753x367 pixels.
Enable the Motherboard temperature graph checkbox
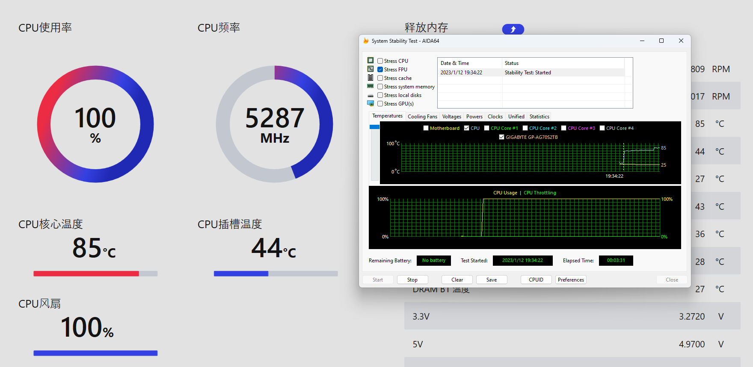426,128
